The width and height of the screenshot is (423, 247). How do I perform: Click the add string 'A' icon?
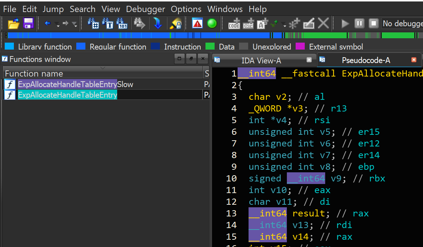coord(262,23)
